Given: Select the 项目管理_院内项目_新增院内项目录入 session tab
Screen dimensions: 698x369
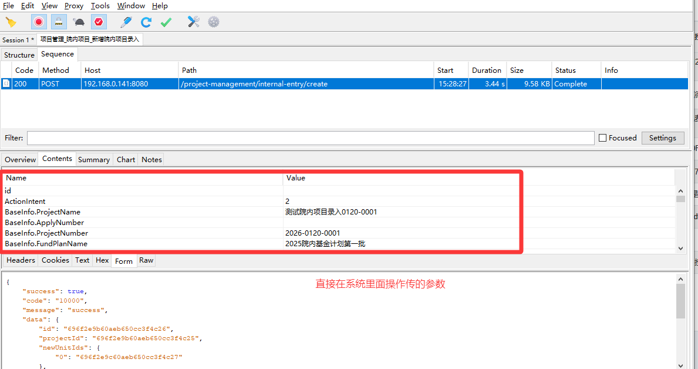Looking at the screenshot, I should click(x=90, y=39).
